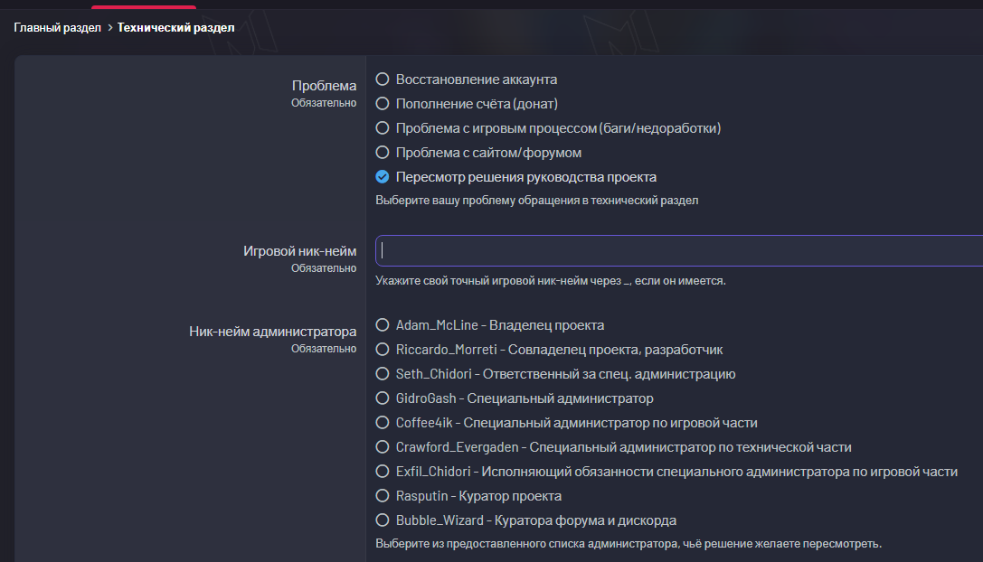This screenshot has width=983, height=562.
Task: Click the 'Ник-нейм администратора' field label
Action: 272,332
